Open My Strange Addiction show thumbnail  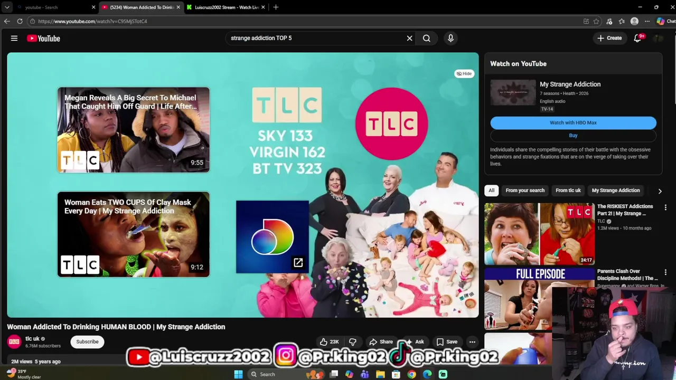click(x=512, y=92)
